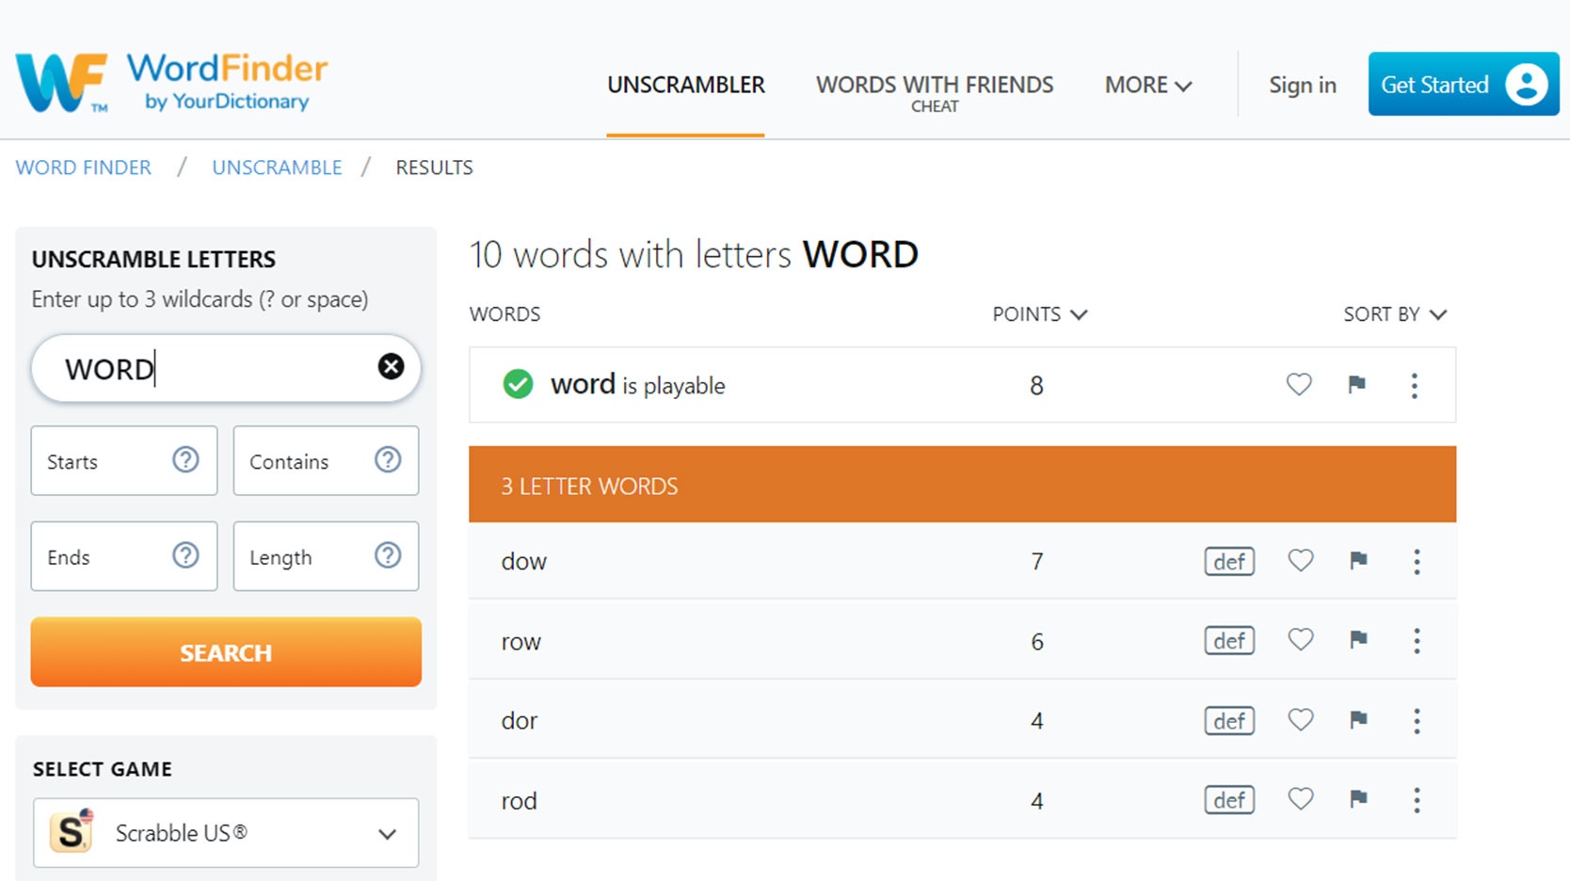Open more options for 'word'
1570x881 pixels.
(1414, 385)
